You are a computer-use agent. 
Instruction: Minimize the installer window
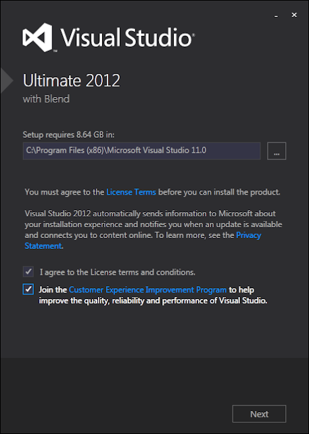point(276,16)
